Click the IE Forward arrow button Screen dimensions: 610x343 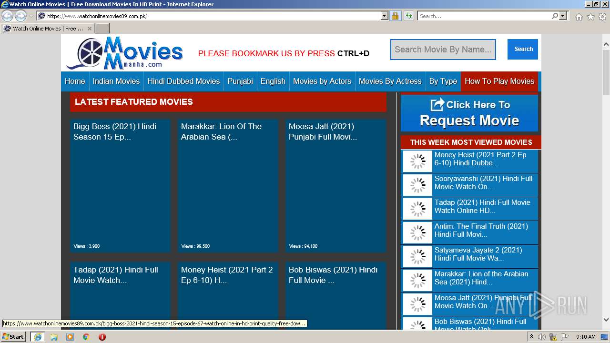coord(20,16)
